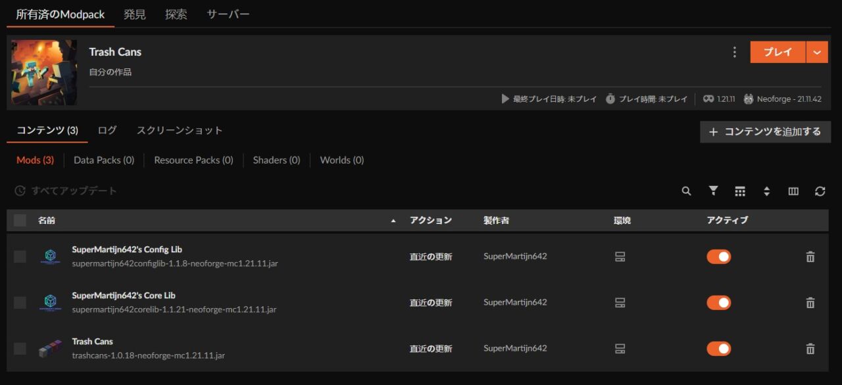This screenshot has height=385, width=842.
Task: Check the box for SuperMartijn642's Config Lib
Action: (x=20, y=257)
